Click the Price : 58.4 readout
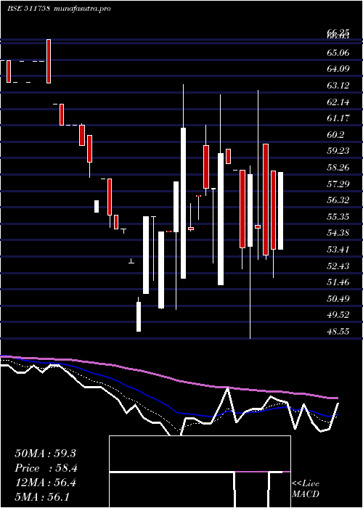This screenshot has width=363, height=508. tap(46, 468)
